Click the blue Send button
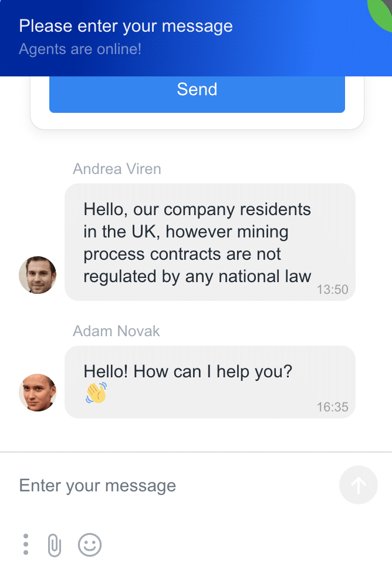The width and height of the screenshot is (392, 576). click(x=197, y=94)
